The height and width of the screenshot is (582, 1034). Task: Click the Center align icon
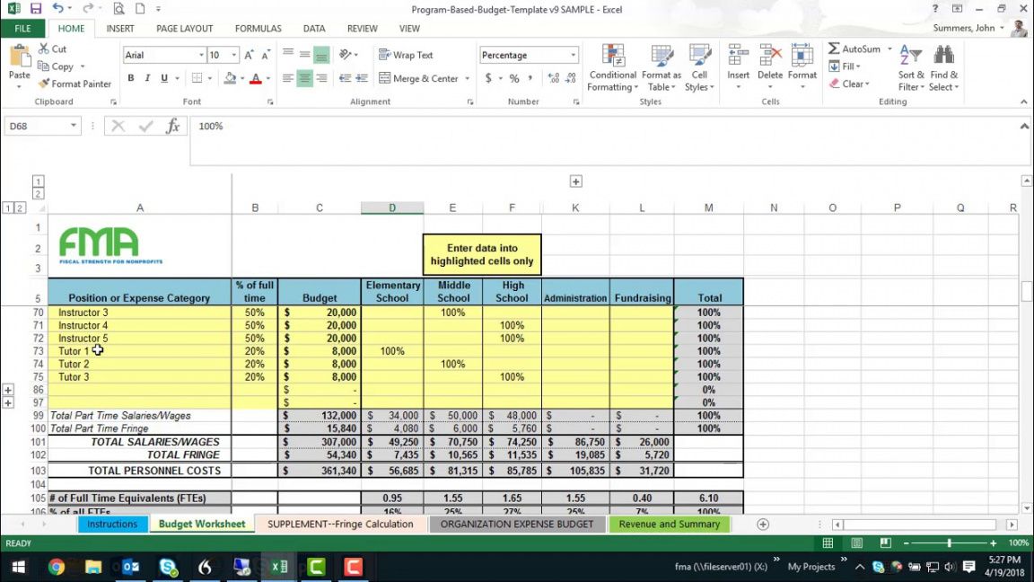(304, 79)
